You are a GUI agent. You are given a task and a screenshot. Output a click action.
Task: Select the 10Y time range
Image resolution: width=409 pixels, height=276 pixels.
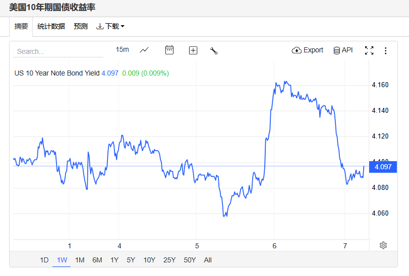pyautogui.click(x=149, y=260)
